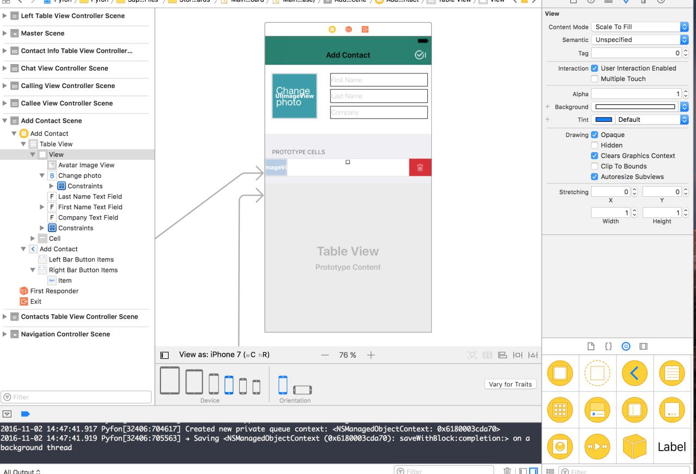Open the Content Mode dropdown

pyautogui.click(x=640, y=27)
